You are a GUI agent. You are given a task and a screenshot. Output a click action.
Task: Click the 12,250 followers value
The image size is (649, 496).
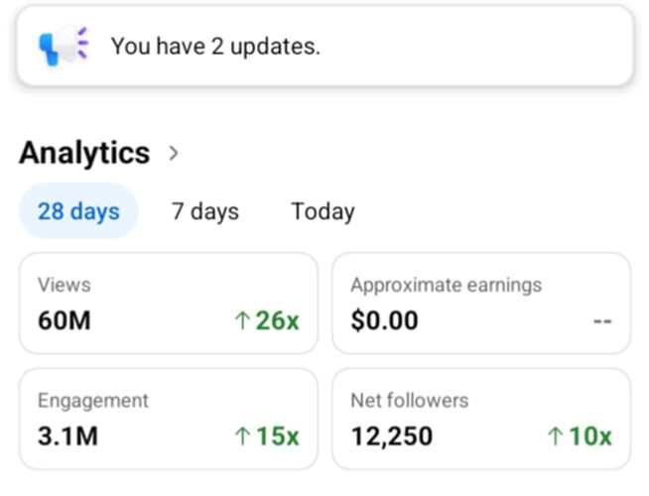[392, 436]
